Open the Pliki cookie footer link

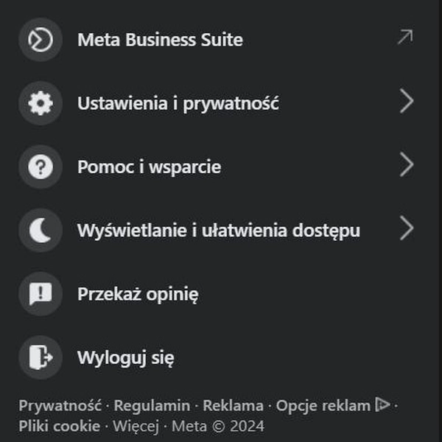60,426
